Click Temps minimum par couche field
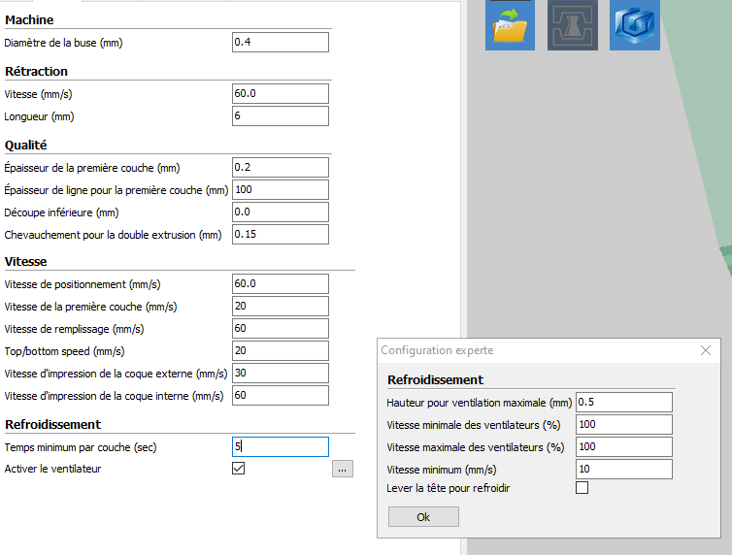Viewport: 732px width, 555px height. click(x=281, y=446)
